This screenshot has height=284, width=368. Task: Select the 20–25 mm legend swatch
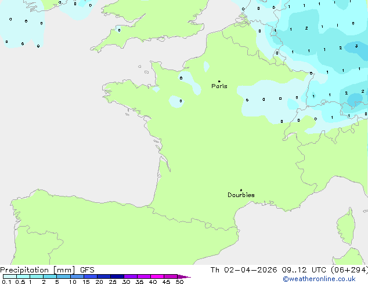pos(104,276)
